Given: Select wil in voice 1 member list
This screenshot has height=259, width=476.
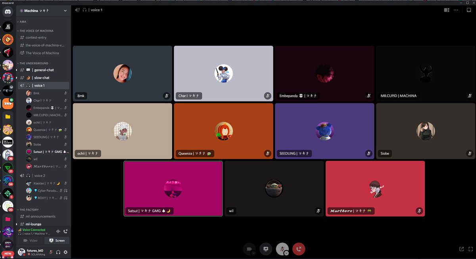Looking at the screenshot, I should (x=47, y=159).
